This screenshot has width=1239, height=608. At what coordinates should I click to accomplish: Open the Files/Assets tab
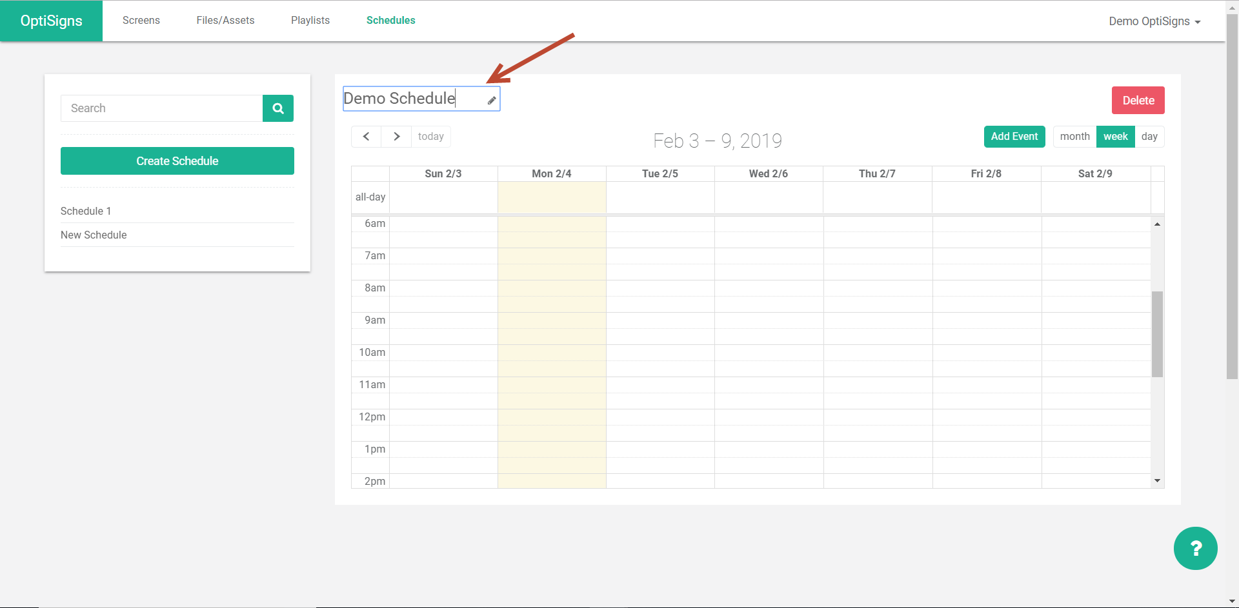225,21
